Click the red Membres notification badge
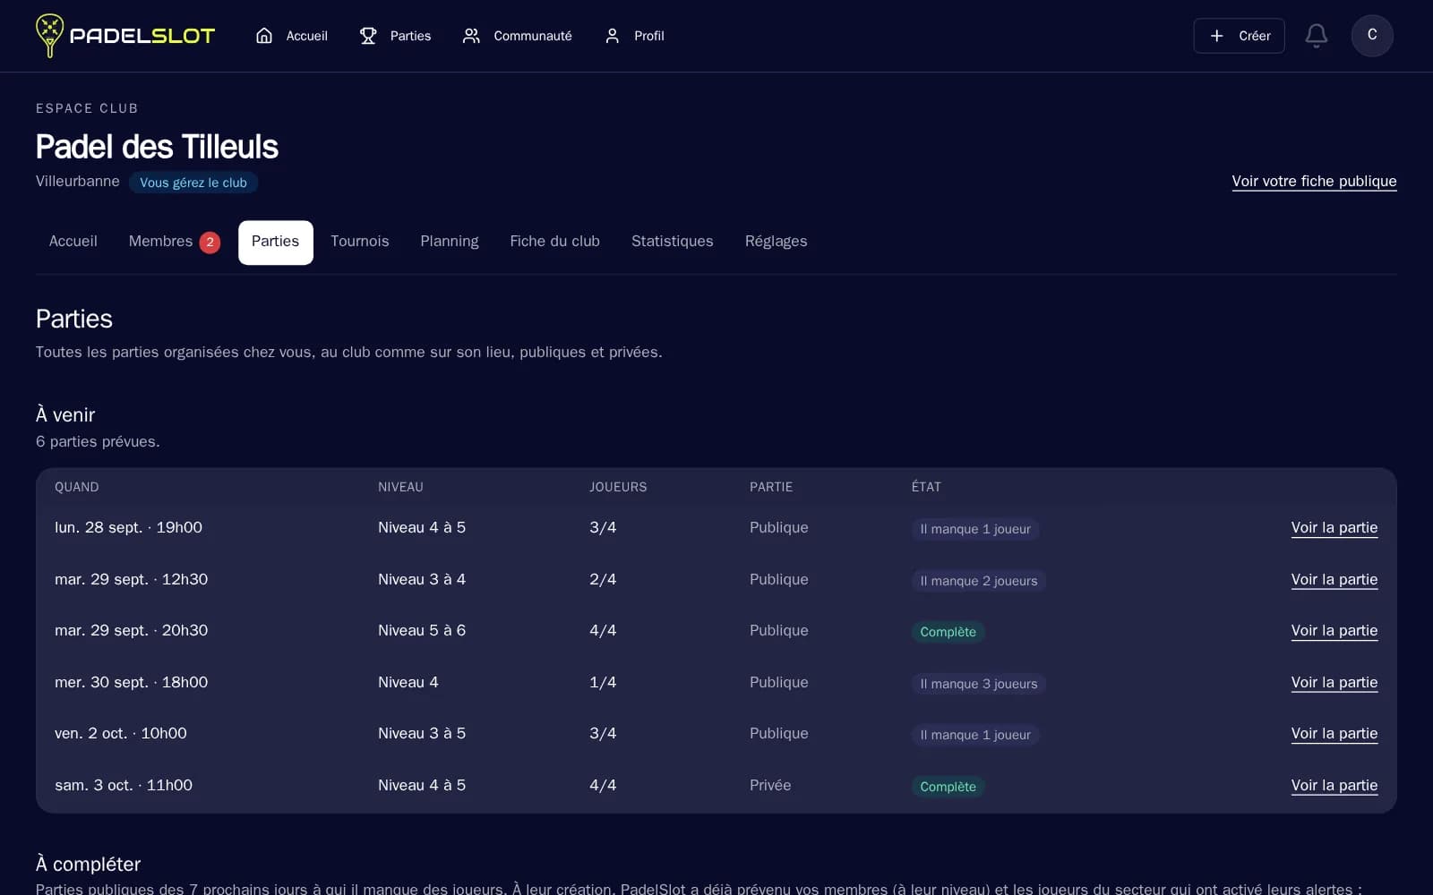 [x=210, y=243]
